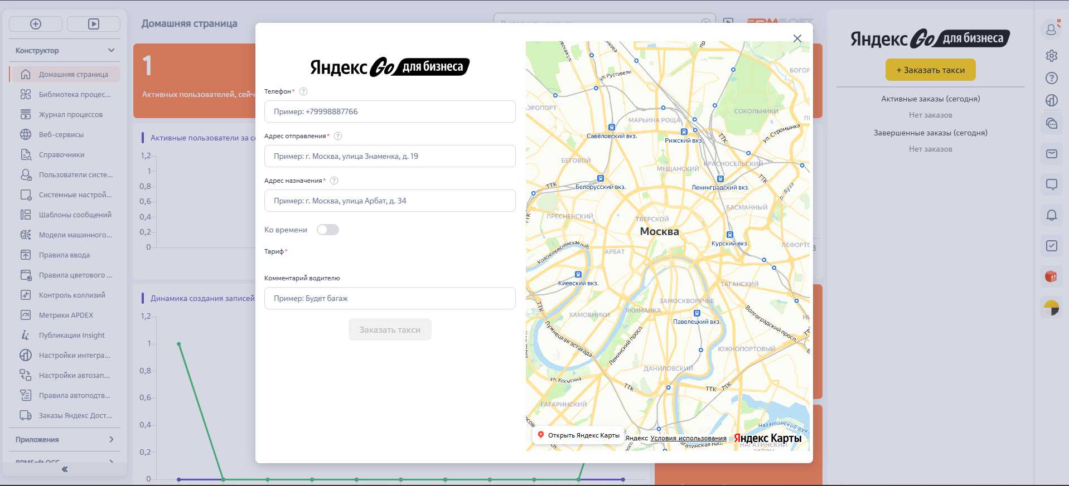Open Метрики APDEX icon
This screenshot has width=1069, height=486.
[26, 315]
